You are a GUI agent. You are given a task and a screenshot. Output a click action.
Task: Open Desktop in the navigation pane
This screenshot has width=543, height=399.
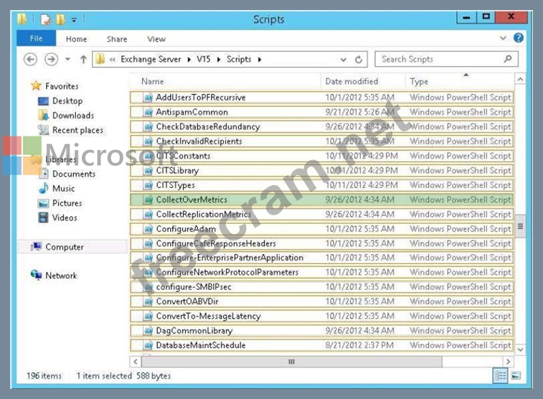[x=67, y=100]
